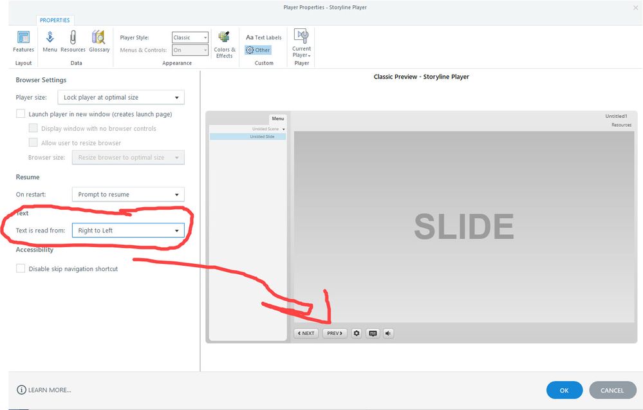Open the Player Style dropdown
Image resolution: width=643 pixels, height=410 pixels.
tap(191, 37)
